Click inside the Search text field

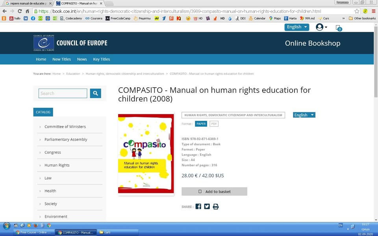click(63, 93)
